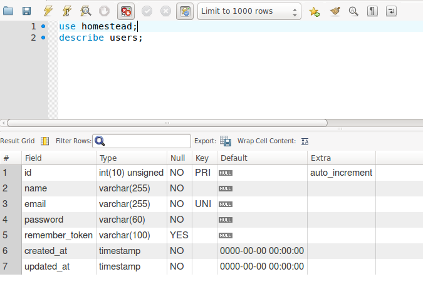Image resolution: width=423 pixels, height=299 pixels.
Task: Export recordset with the export icon
Action: click(x=226, y=141)
